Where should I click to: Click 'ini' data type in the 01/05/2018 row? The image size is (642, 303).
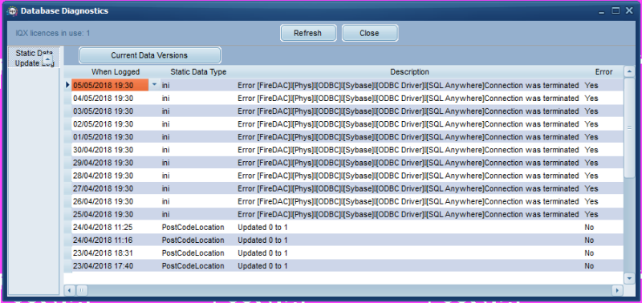165,137
